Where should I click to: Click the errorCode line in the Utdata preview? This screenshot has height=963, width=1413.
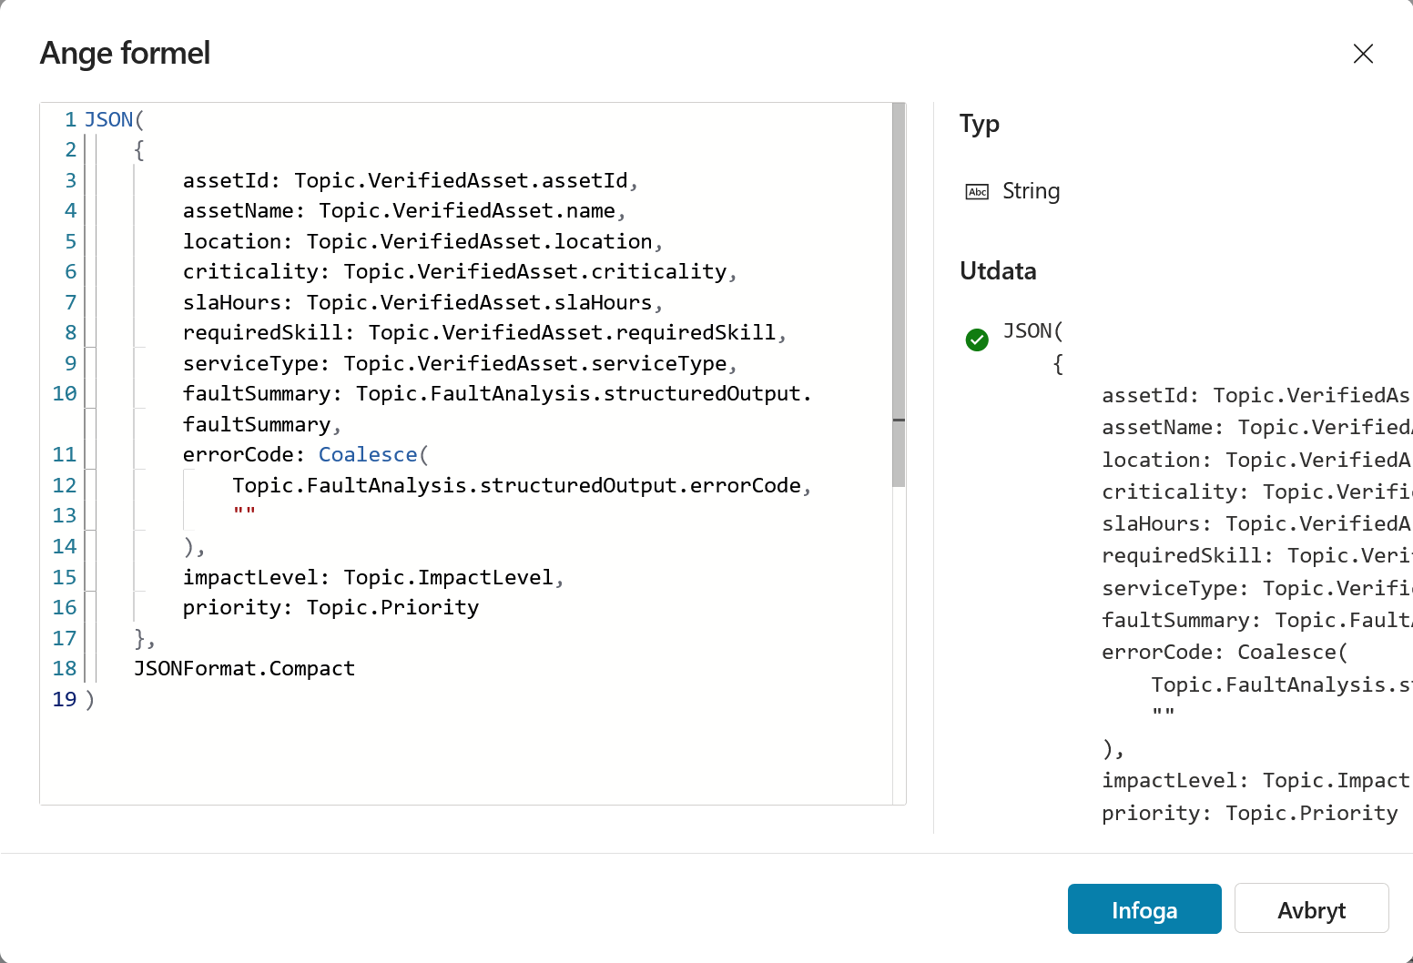(x=1225, y=652)
